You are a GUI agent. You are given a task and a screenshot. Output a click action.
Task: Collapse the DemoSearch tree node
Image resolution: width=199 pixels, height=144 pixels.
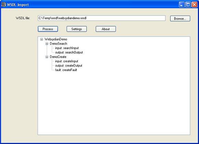coord(47,44)
